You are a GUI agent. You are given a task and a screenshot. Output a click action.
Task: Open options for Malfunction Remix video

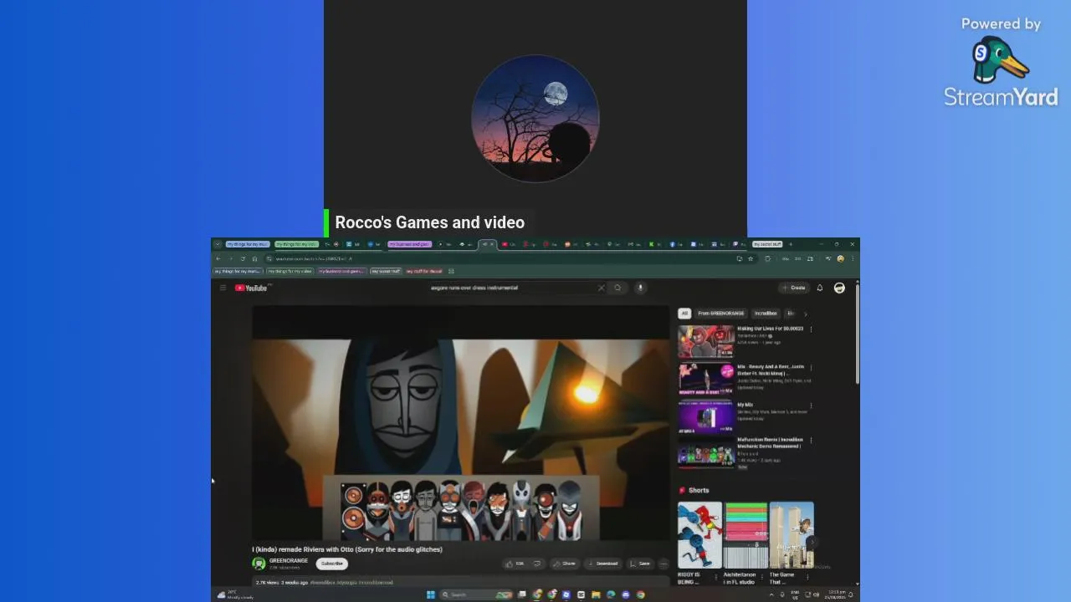(811, 441)
